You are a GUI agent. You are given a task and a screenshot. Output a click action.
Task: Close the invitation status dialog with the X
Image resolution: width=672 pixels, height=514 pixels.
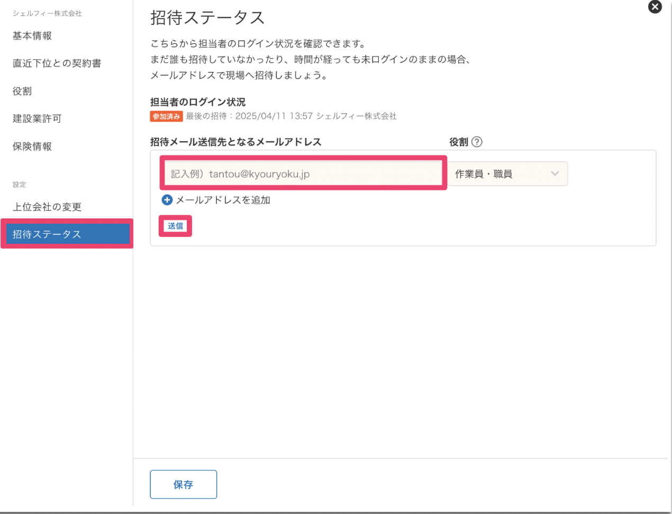click(655, 7)
